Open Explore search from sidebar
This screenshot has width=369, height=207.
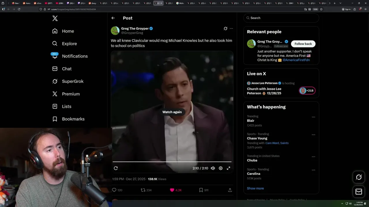coord(65,44)
